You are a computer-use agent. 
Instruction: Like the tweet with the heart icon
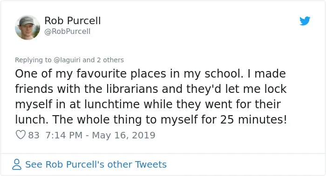coord(20,135)
